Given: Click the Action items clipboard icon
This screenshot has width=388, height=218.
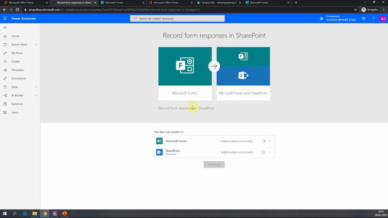Looking at the screenshot, I should tap(5, 44).
